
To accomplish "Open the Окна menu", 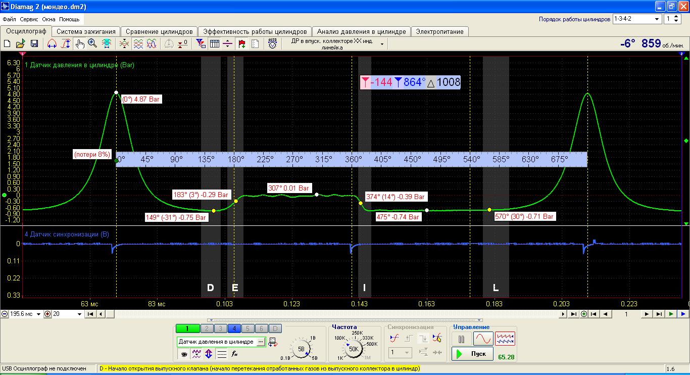I will tap(48, 19).
